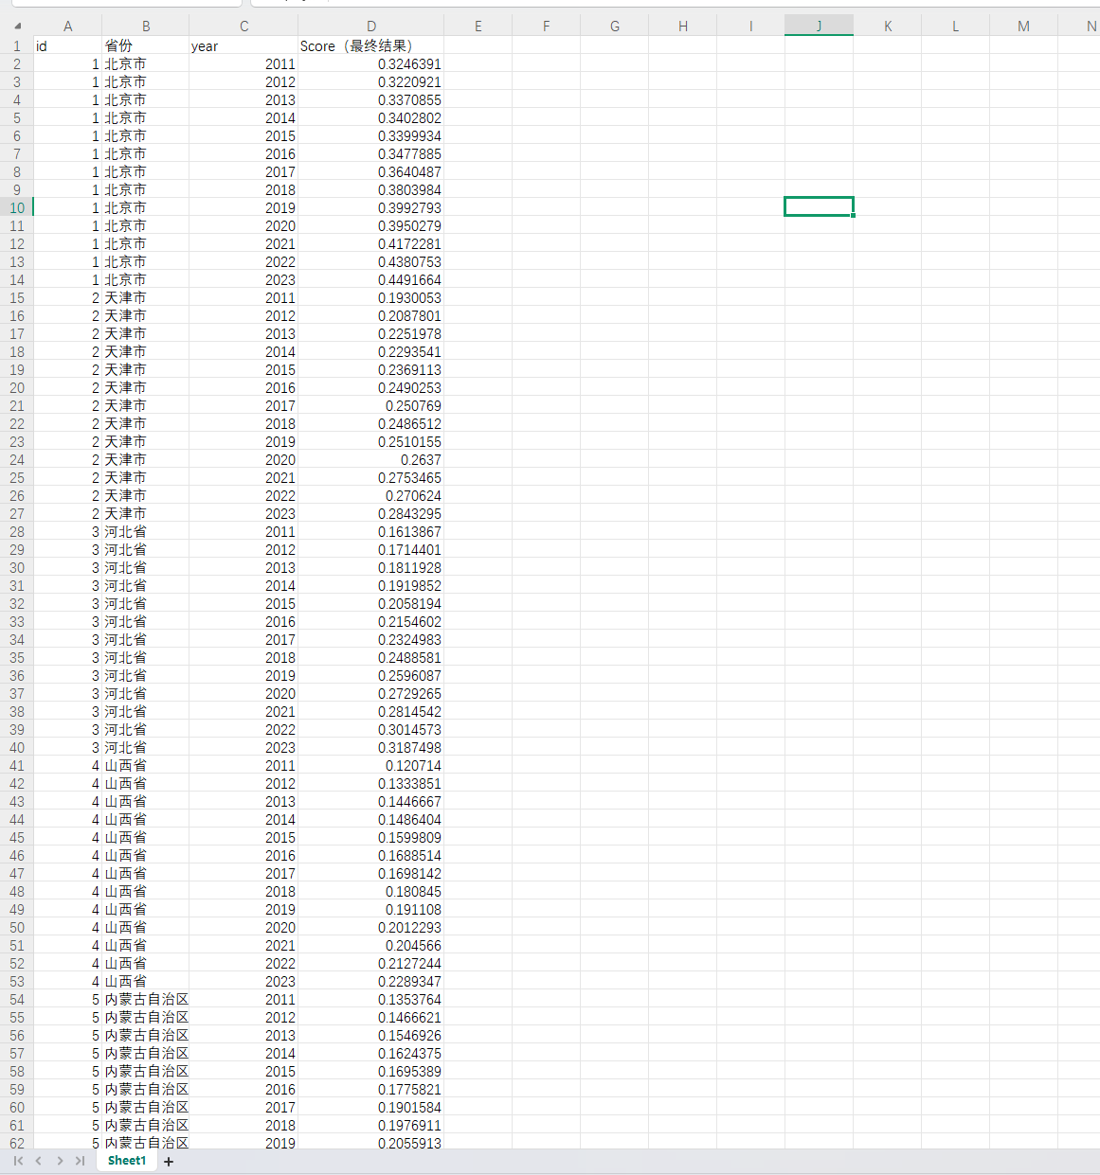Click the select-all corner triangle
The width and height of the screenshot is (1100, 1175).
[x=17, y=27]
